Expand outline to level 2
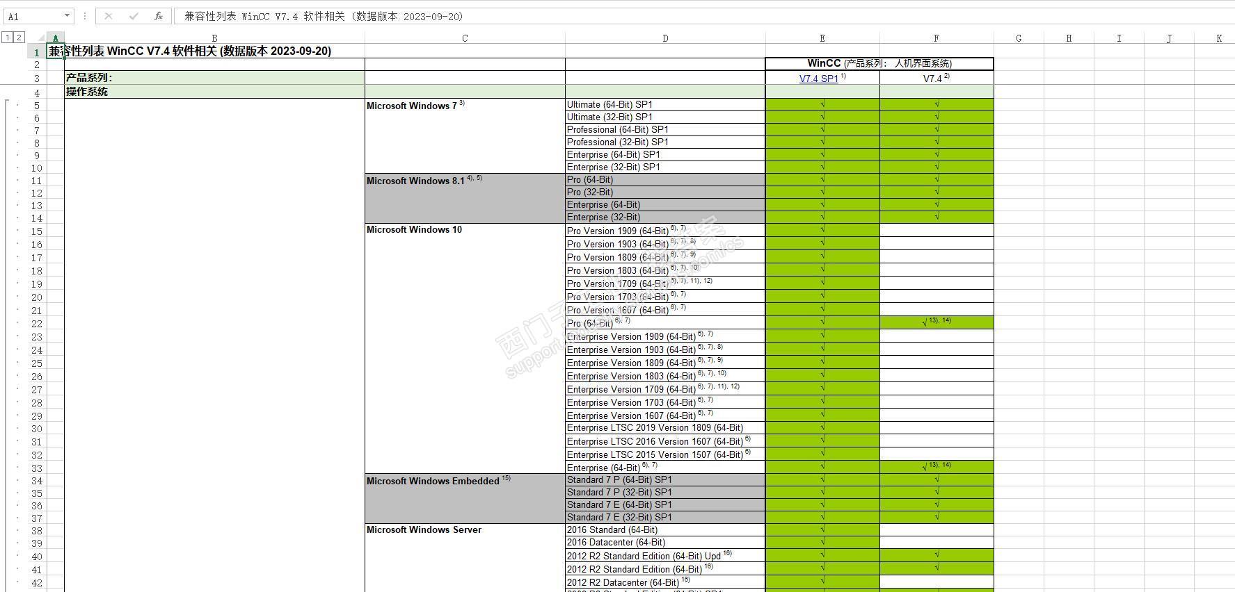The image size is (1235, 592). pyautogui.click(x=19, y=38)
